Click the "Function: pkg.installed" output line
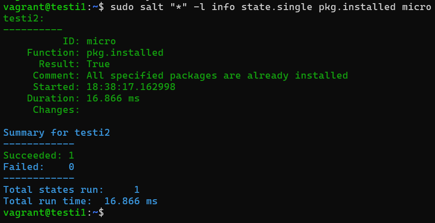Viewport: 435px width, 223px height. (x=95, y=53)
